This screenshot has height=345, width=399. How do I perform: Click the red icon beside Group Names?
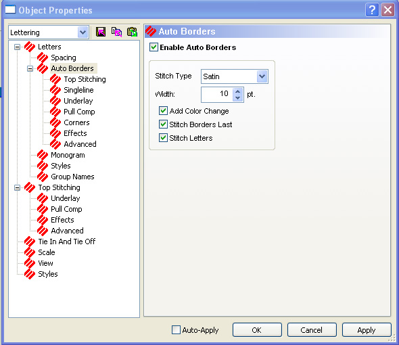tap(43, 177)
